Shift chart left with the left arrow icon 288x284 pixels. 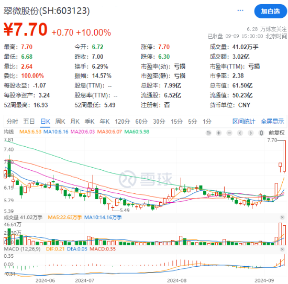240,133
